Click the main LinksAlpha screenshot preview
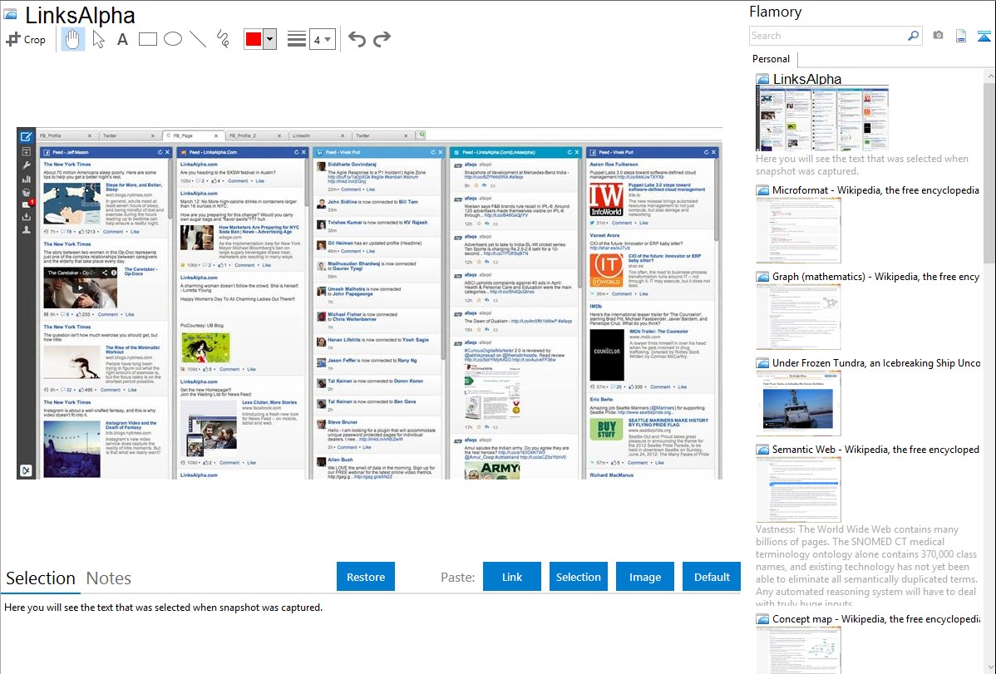 coord(369,303)
